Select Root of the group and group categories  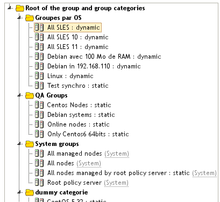tap(85, 8)
